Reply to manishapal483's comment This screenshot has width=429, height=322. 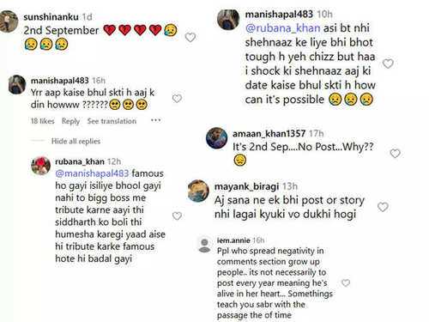pyautogui.click(x=70, y=121)
